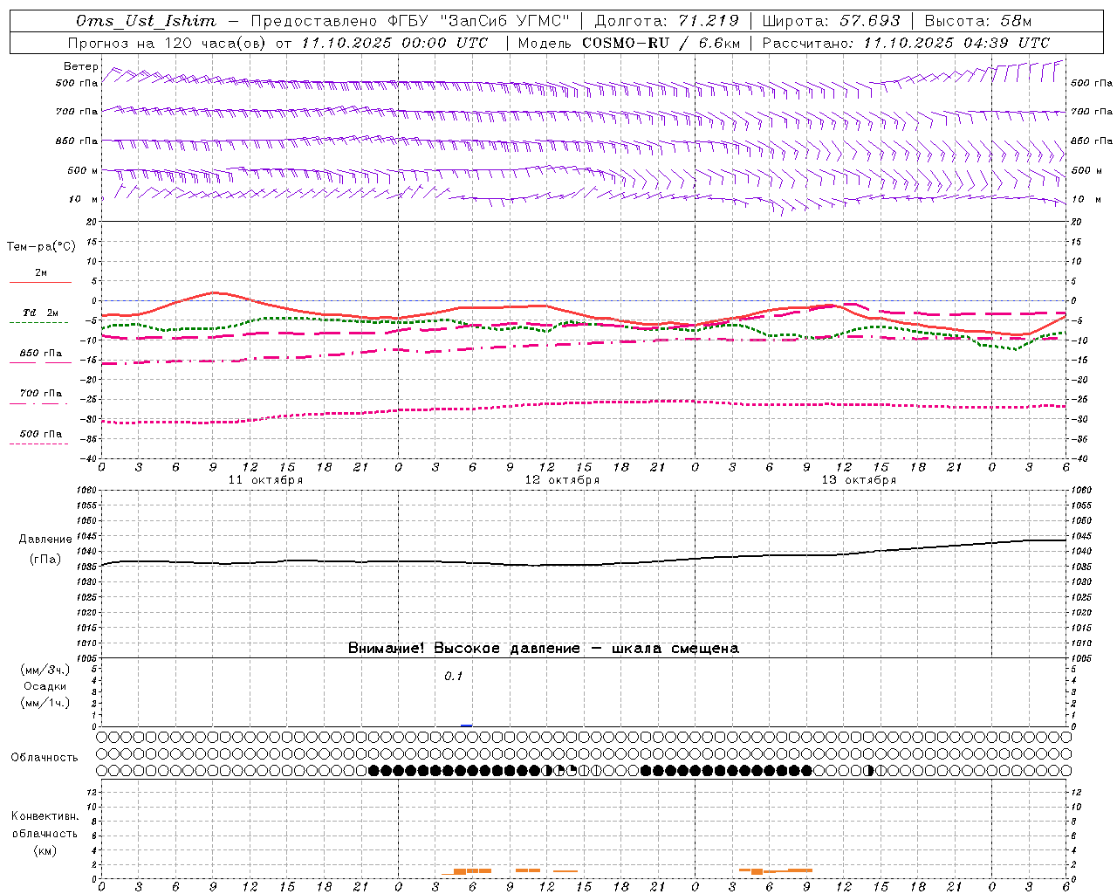Image resolution: width=1117 pixels, height=894 pixels.
Task: Click the small blue precipitation bar
Action: pyautogui.click(x=466, y=725)
